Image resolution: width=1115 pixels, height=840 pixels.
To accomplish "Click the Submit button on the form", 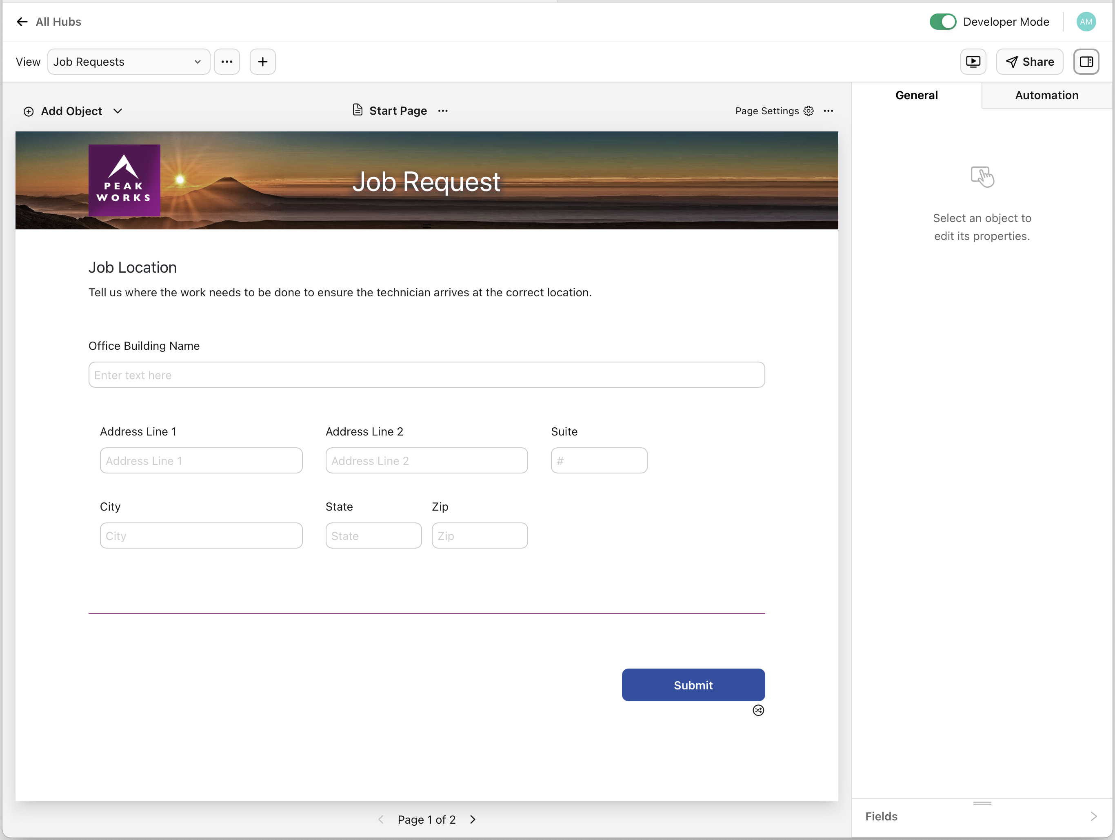I will (693, 685).
